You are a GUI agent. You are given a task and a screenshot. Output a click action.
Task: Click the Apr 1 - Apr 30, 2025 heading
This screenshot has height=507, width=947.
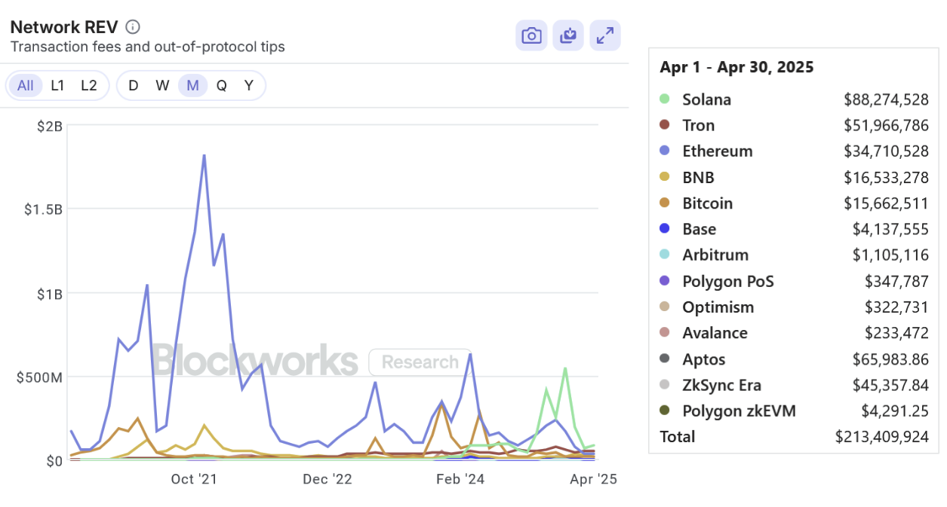[x=736, y=67]
